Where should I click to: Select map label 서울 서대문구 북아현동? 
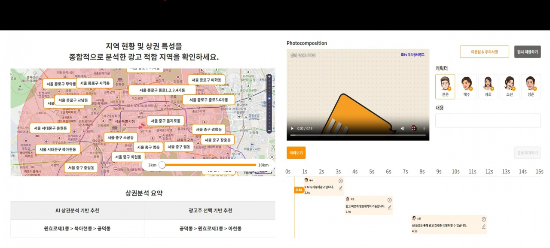point(58,149)
